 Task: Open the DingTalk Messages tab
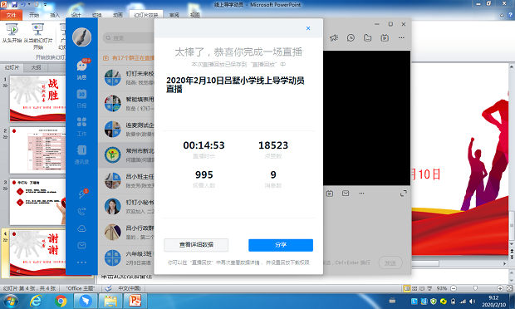tap(81, 70)
